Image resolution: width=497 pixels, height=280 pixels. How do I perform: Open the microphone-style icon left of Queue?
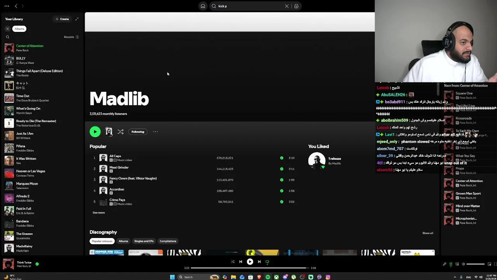tap(445, 264)
